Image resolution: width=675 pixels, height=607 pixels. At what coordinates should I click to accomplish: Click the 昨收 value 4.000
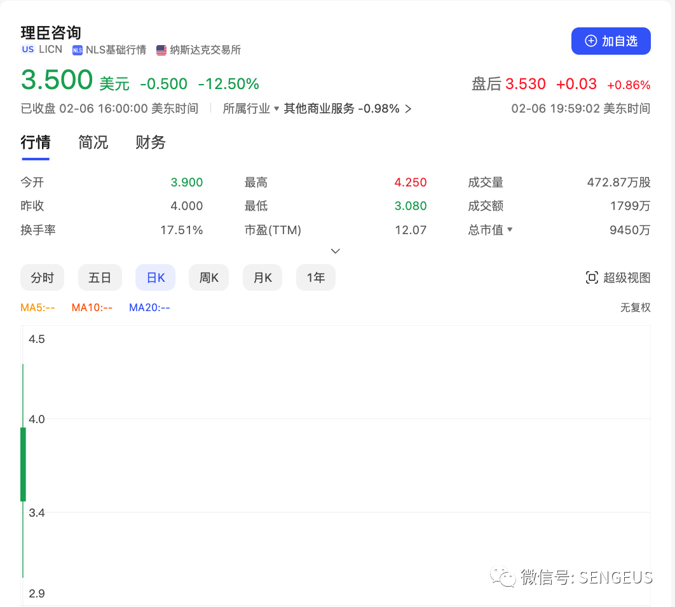[x=186, y=206]
